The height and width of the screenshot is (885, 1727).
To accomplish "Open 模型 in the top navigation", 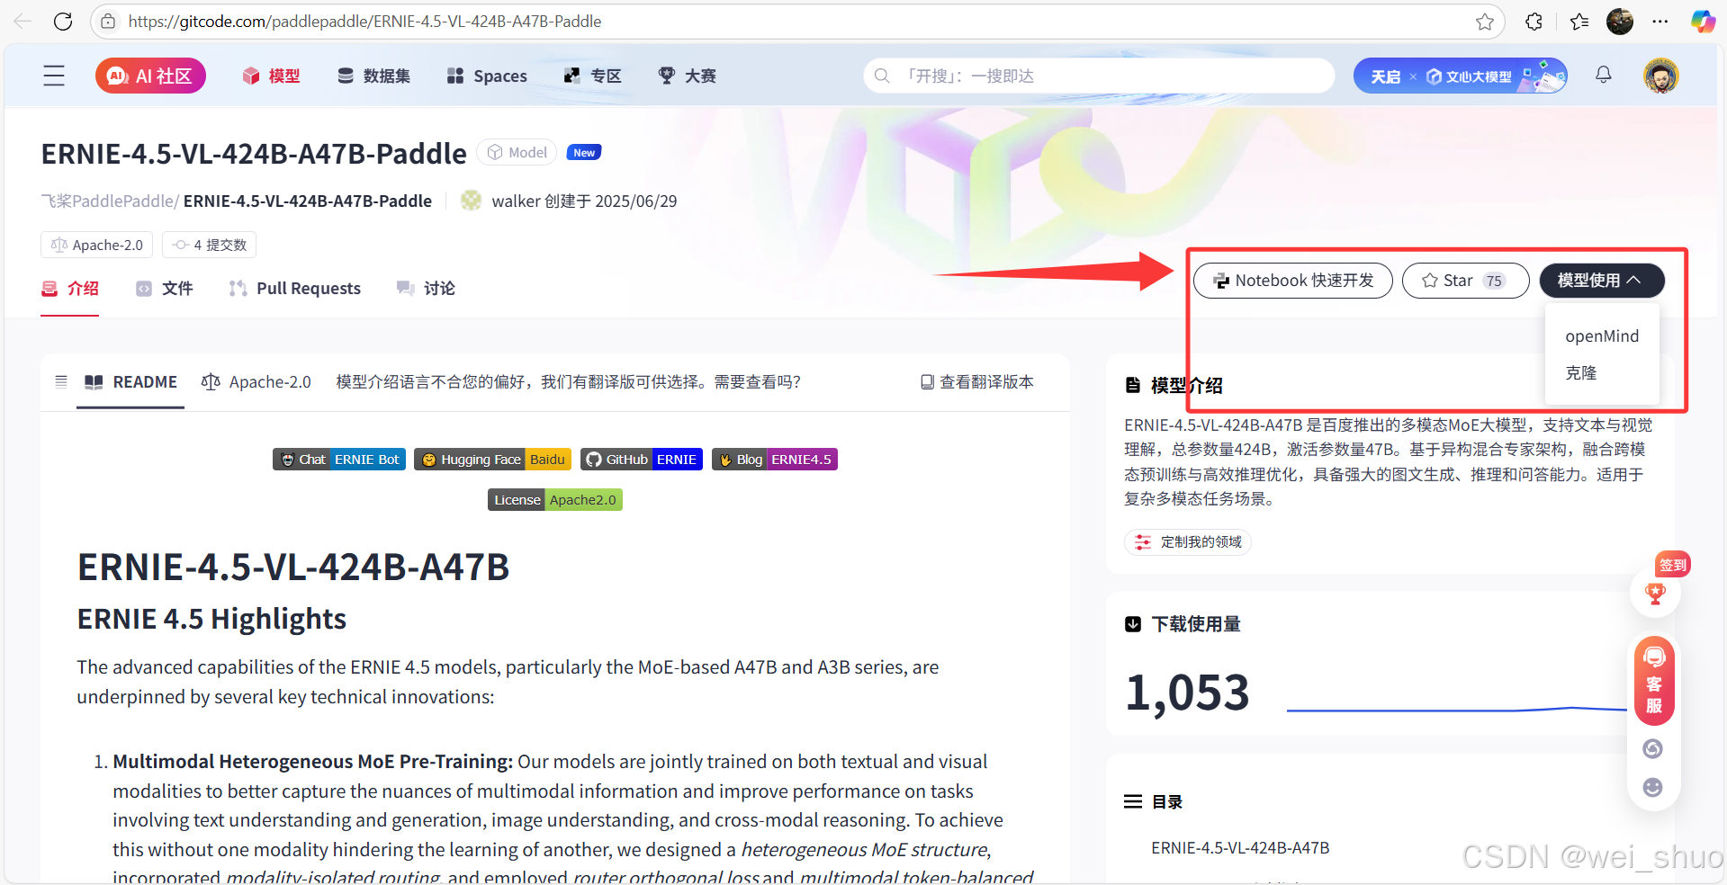I will click(x=272, y=76).
